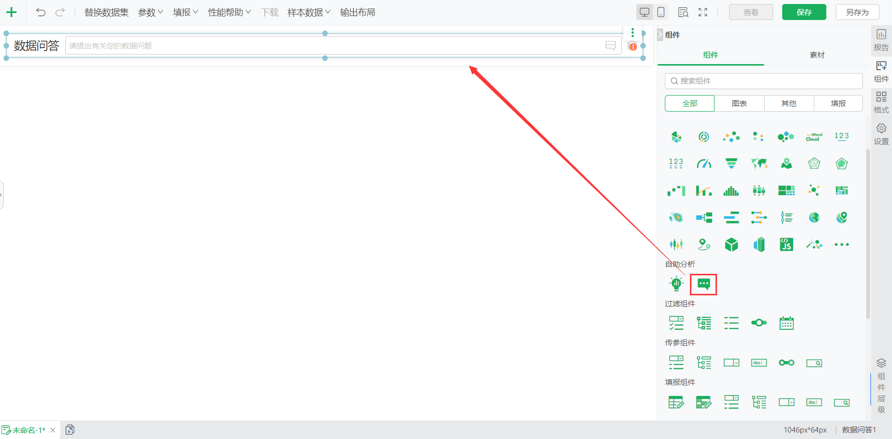Viewport: 892px width, 439px height.
Task: Select the 图表 component filter
Action: click(x=739, y=103)
